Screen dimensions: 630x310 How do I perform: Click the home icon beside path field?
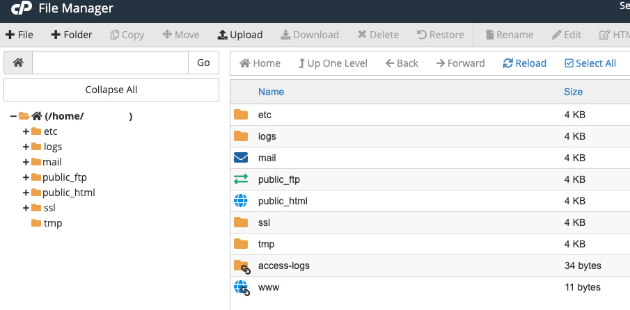18,63
